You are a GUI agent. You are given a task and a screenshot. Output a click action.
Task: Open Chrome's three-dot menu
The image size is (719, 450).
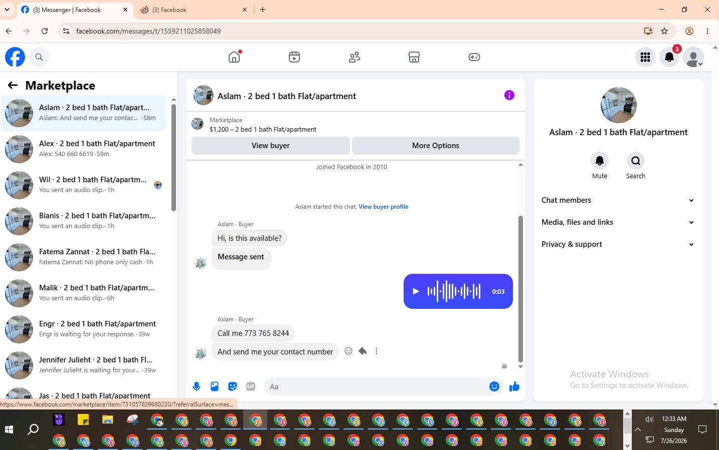pyautogui.click(x=707, y=31)
